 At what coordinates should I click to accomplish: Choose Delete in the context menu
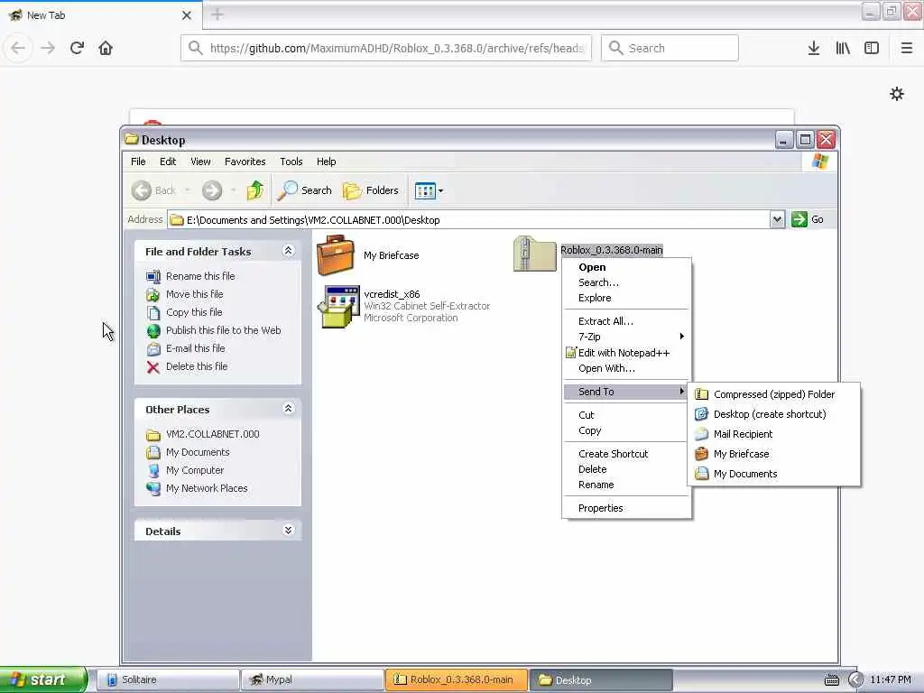626,469
